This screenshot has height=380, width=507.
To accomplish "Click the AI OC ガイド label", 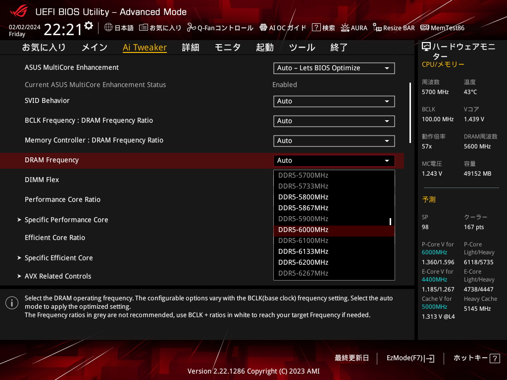I will [288, 28].
